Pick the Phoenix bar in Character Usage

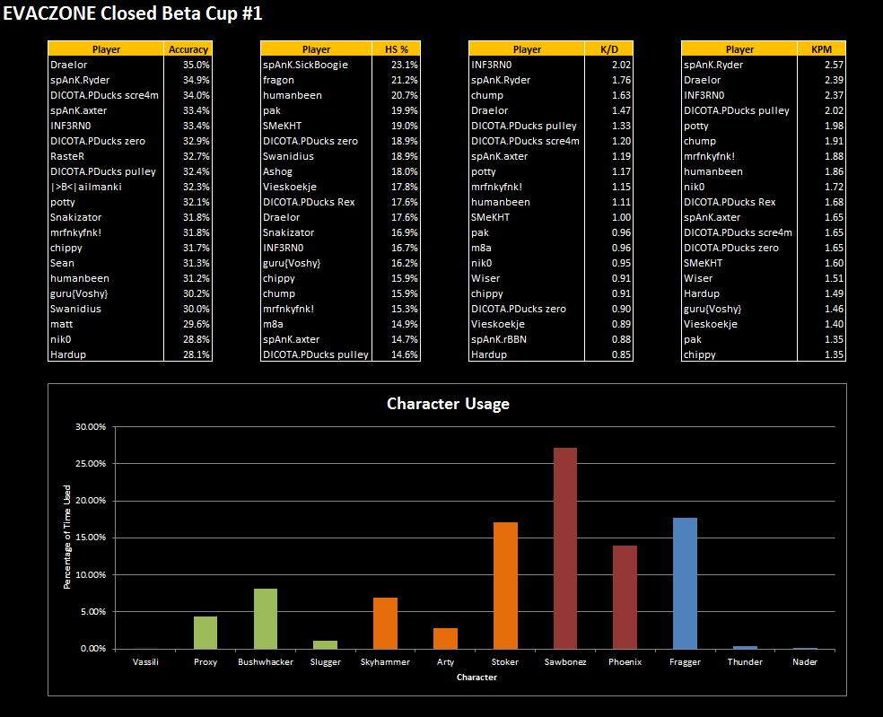click(625, 597)
